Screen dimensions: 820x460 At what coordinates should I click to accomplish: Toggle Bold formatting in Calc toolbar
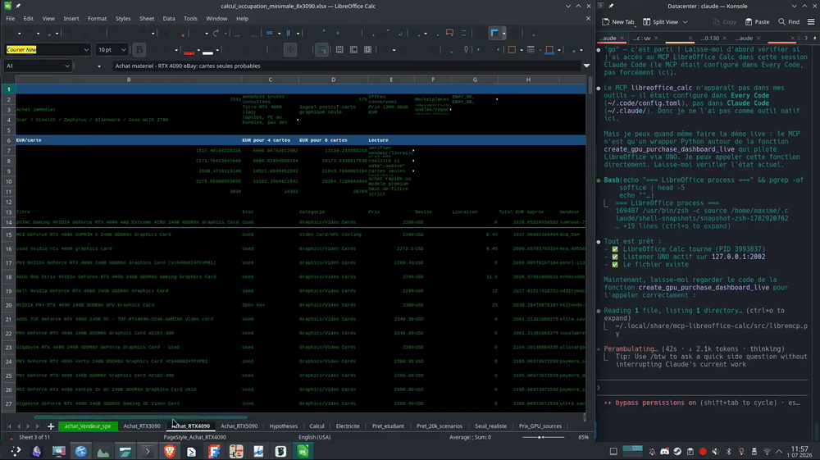[139, 50]
